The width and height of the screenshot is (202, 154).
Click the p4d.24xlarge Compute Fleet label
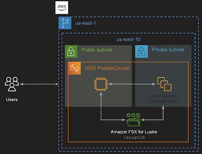(163, 98)
